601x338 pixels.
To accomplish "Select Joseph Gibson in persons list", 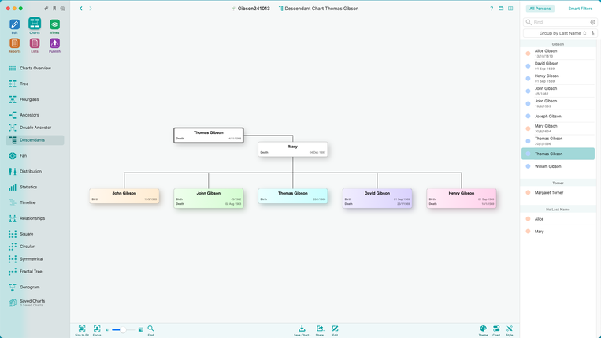I will 558,116.
